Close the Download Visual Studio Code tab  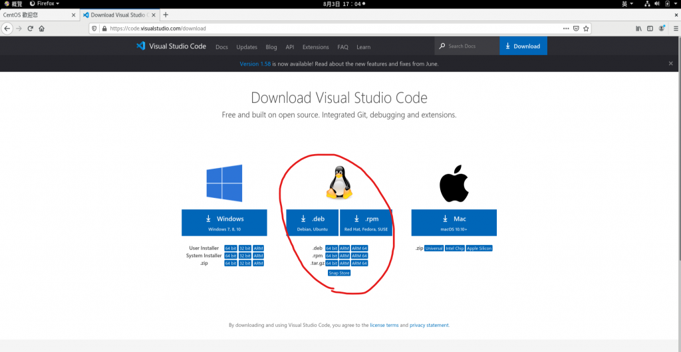[x=154, y=15]
